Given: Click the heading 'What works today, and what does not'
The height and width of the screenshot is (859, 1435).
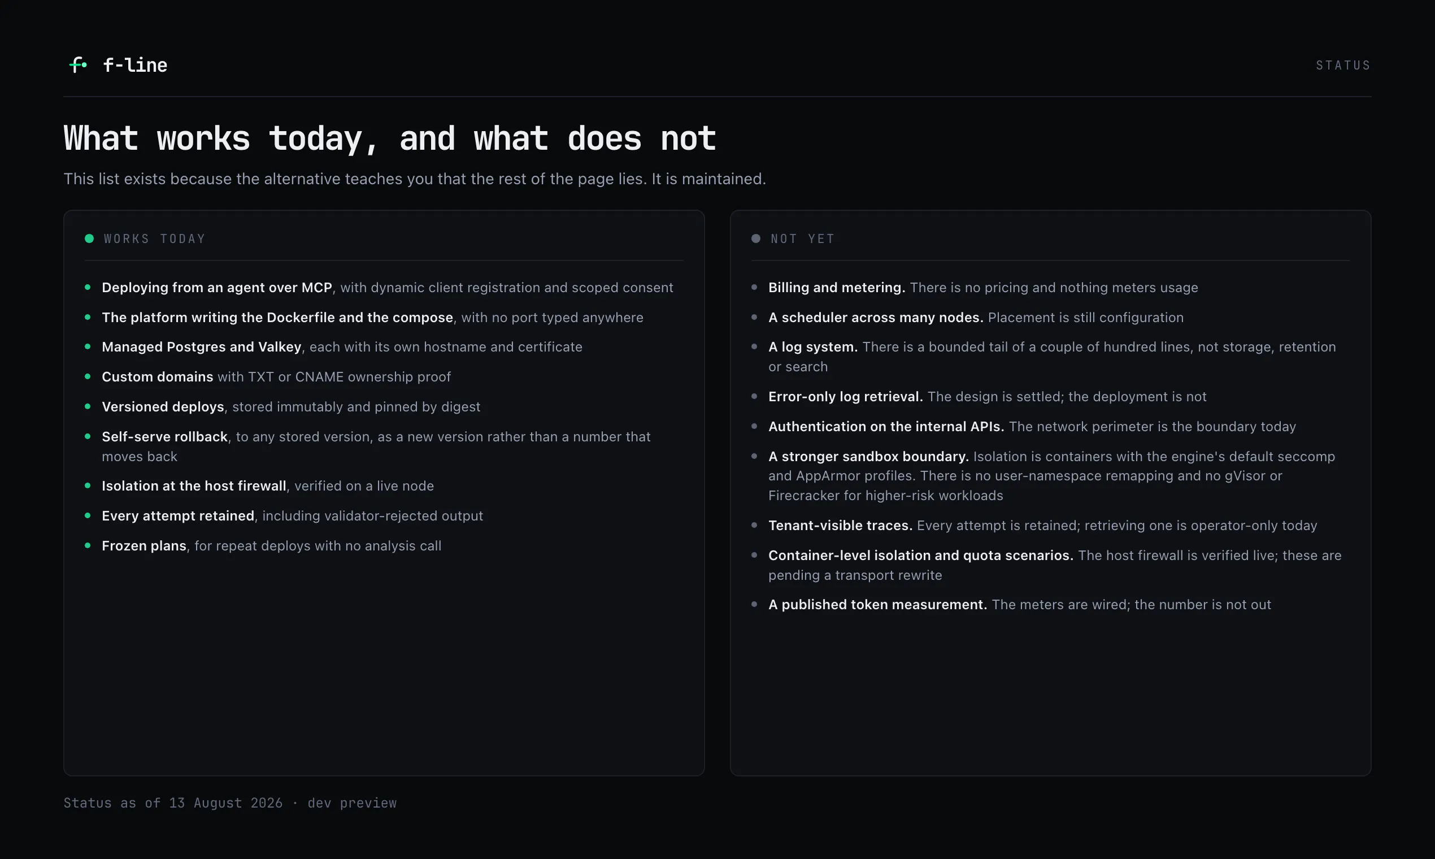Looking at the screenshot, I should click(389, 138).
